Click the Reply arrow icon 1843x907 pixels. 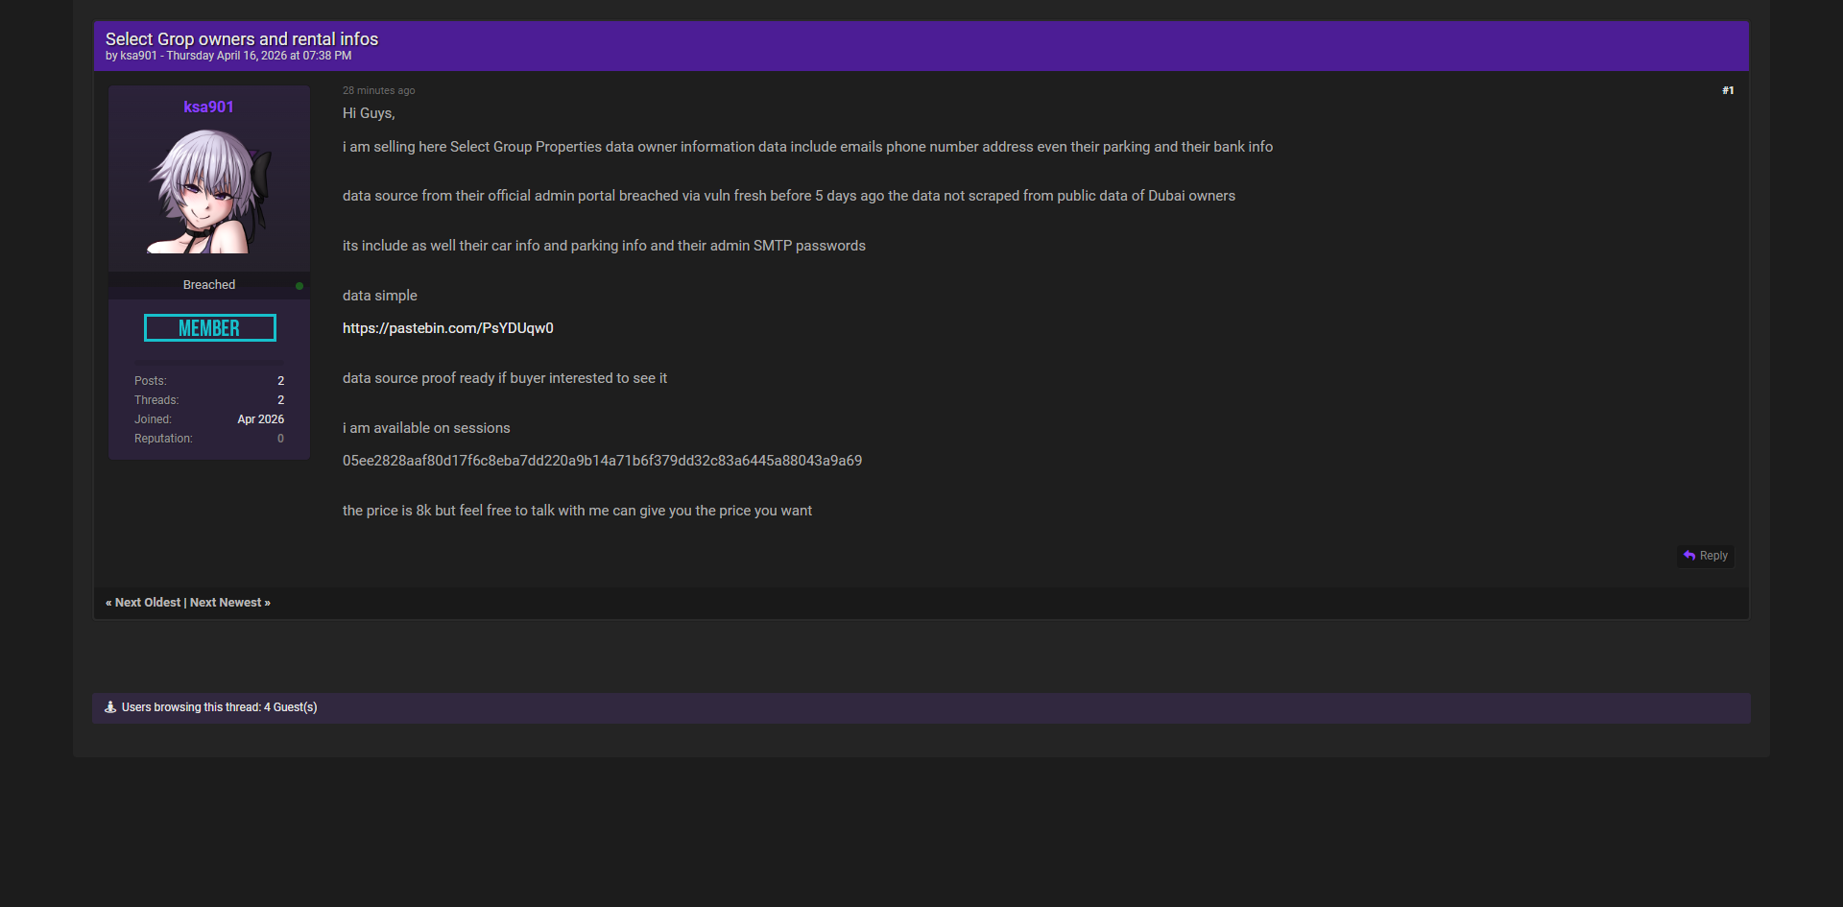coord(1689,556)
